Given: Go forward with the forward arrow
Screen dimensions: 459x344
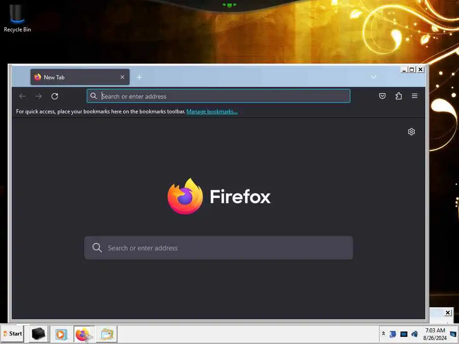Looking at the screenshot, I should 39,96.
